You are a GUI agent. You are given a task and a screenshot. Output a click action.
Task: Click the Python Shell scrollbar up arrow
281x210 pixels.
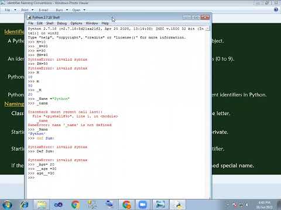click(x=208, y=29)
